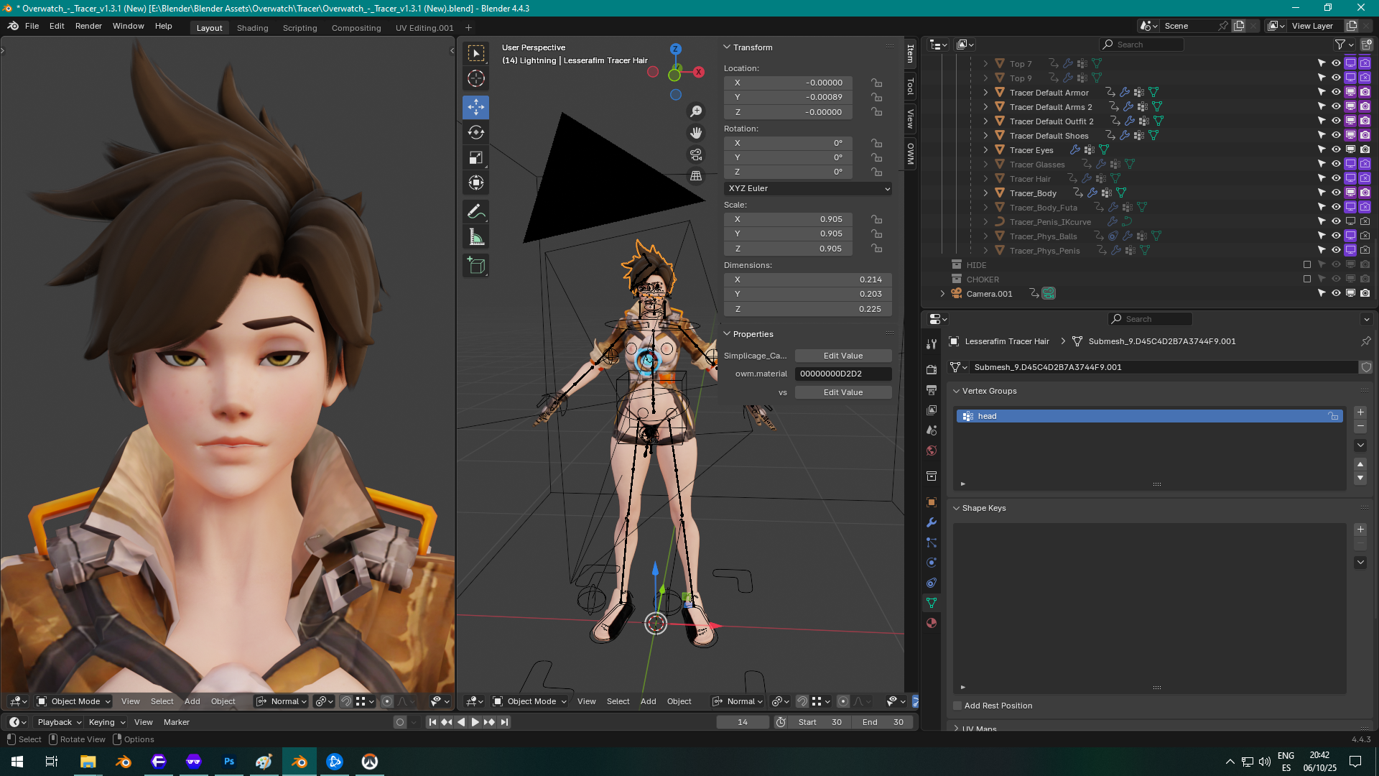This screenshot has width=1379, height=776.
Task: Collapse the Shape Keys panel
Action: point(956,508)
